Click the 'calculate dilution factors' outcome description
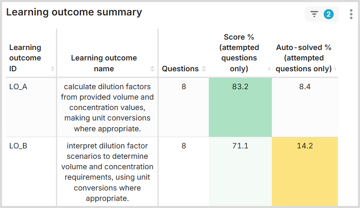Screen dimensions: 360x208 pos(107,108)
